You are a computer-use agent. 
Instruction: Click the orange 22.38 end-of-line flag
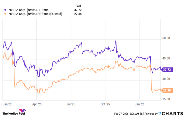click(x=167, y=90)
